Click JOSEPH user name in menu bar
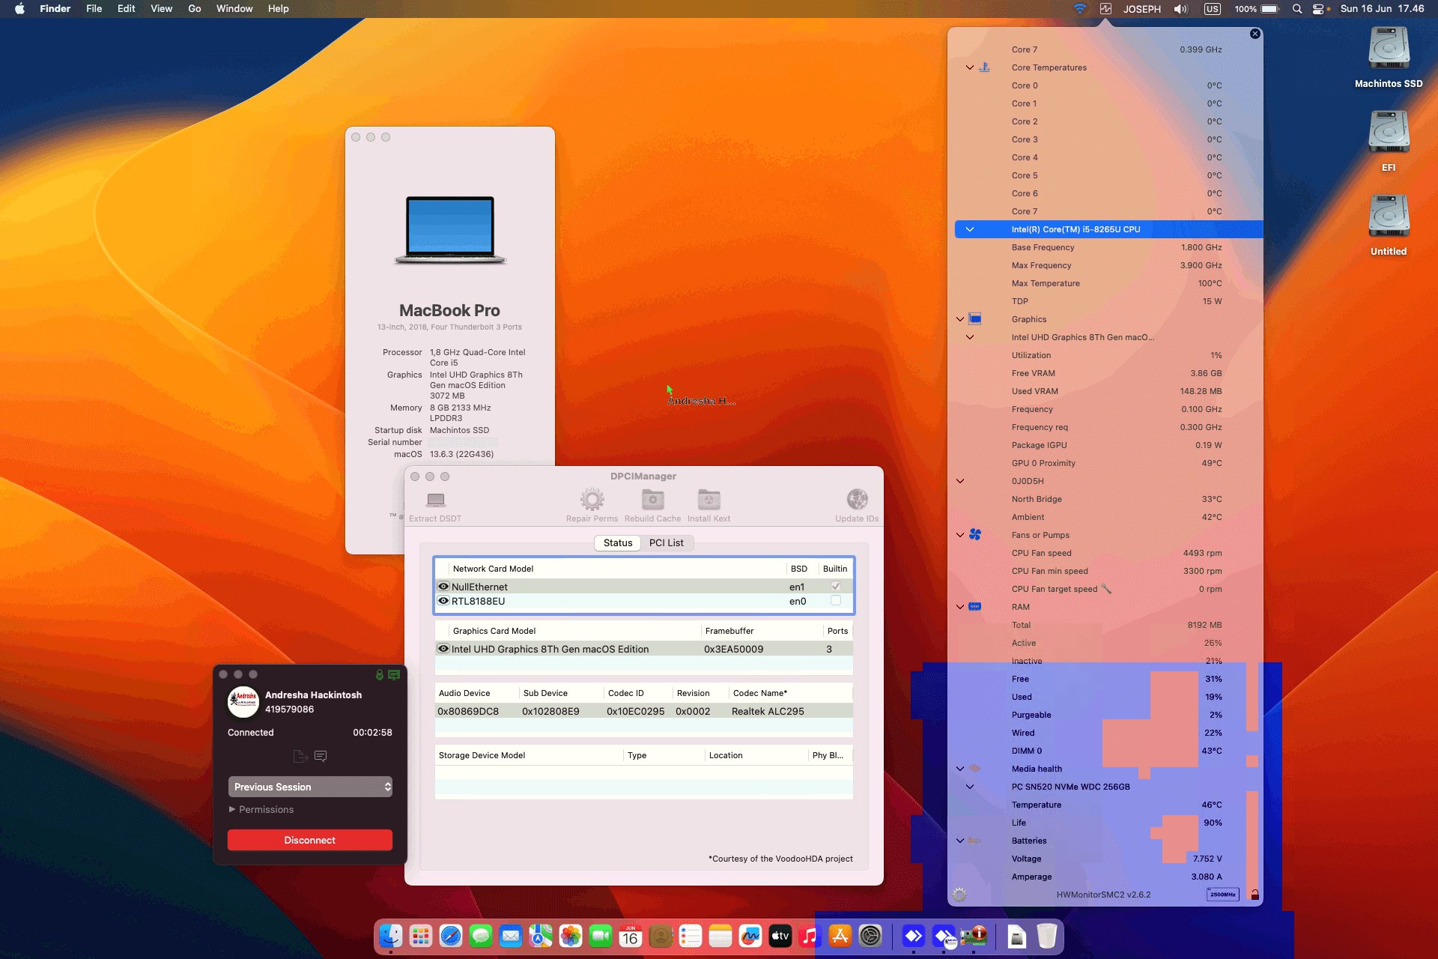1438x959 pixels. (1142, 9)
